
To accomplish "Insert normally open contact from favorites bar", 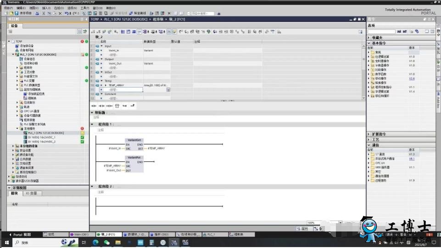I will coord(94,106).
